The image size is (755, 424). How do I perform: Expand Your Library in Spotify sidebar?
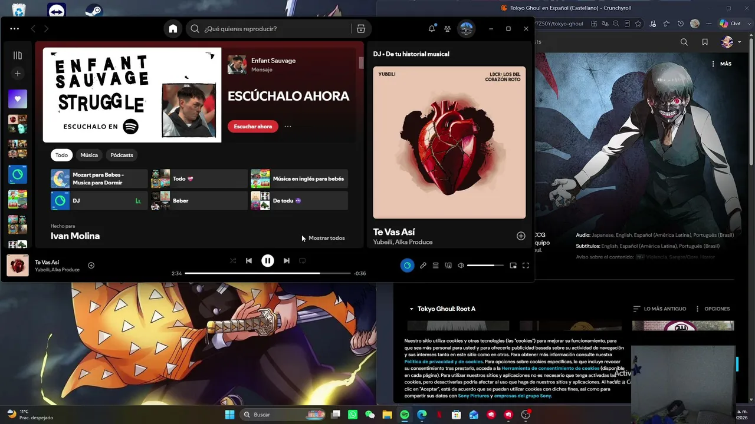(x=18, y=55)
